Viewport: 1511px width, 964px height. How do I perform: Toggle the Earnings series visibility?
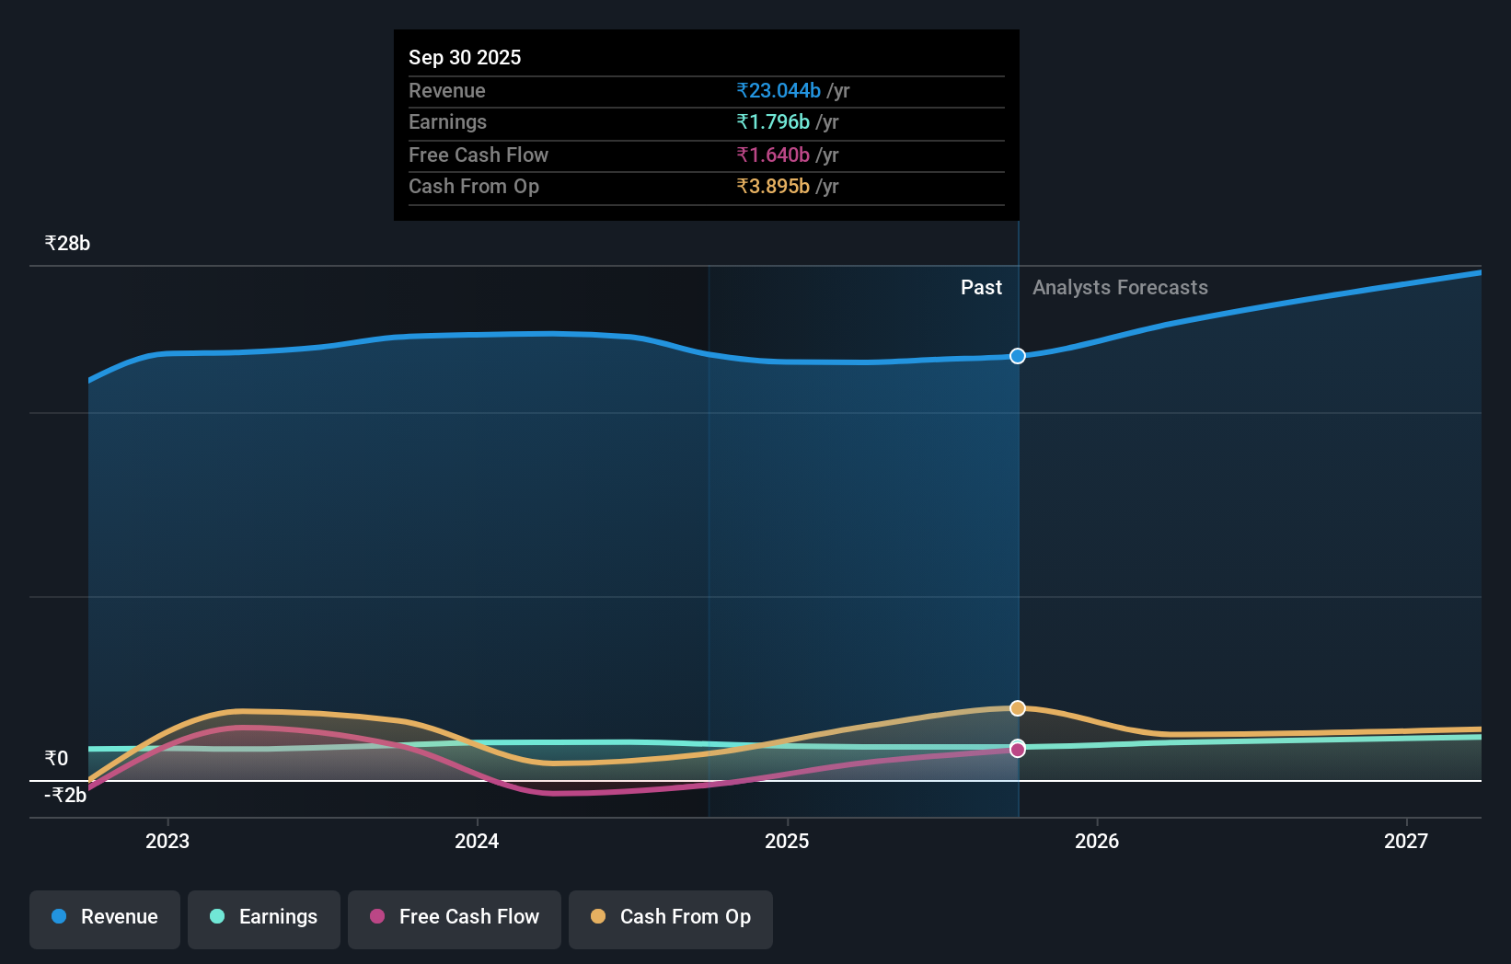click(263, 917)
